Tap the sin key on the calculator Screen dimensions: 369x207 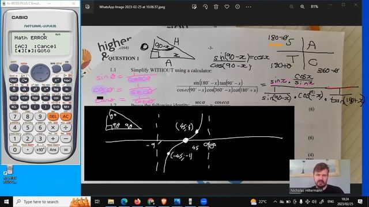(46, 98)
